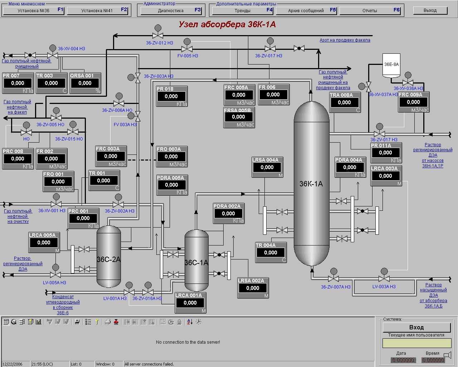The height and width of the screenshot is (367, 458).
Task: Open the hit list bar-chart icon
Action: tap(38, 322)
